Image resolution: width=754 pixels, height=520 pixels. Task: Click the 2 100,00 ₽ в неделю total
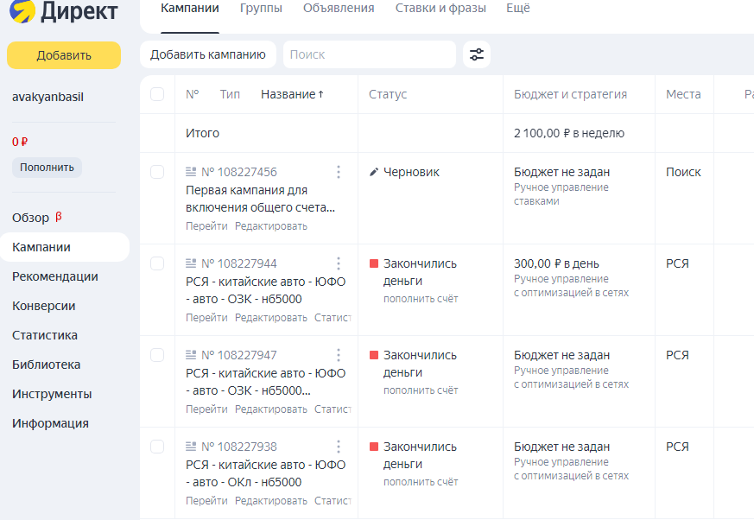click(569, 133)
